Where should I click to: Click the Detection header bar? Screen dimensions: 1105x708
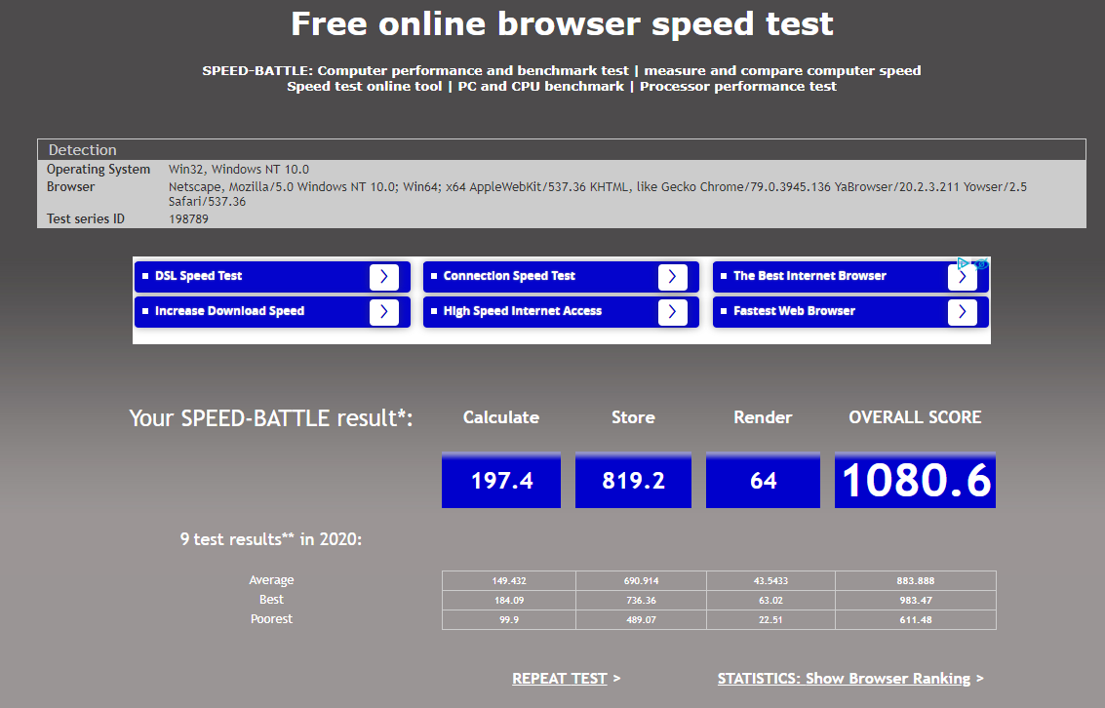[561, 149]
